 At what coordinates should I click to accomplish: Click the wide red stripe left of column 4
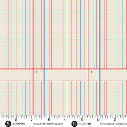pyautogui.click(x=33, y=57)
